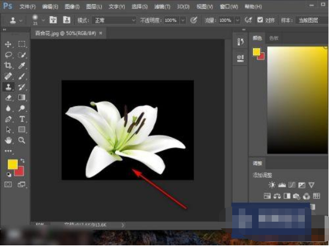
Task: Swap foreground and background colors
Action: click(x=23, y=161)
